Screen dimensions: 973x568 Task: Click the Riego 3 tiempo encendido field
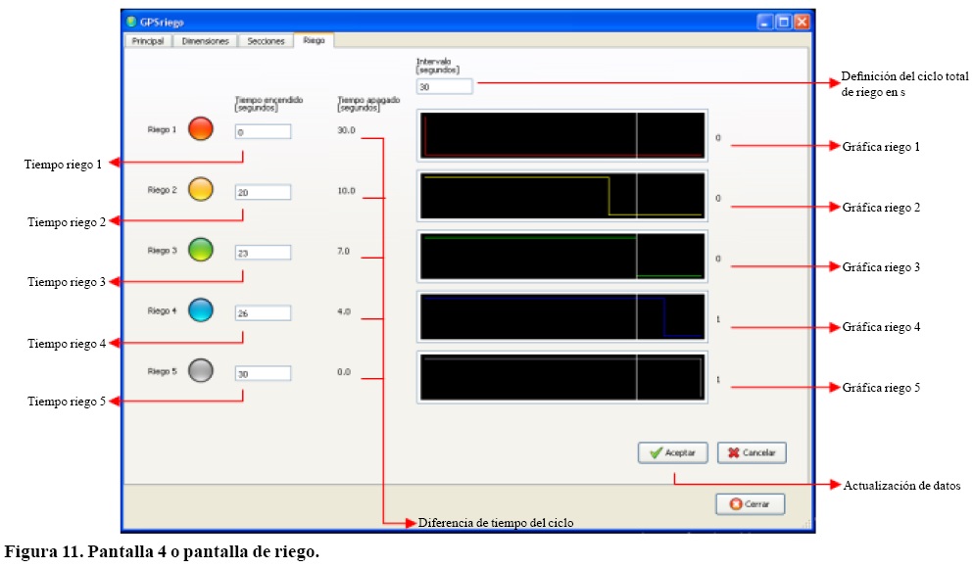point(263,253)
